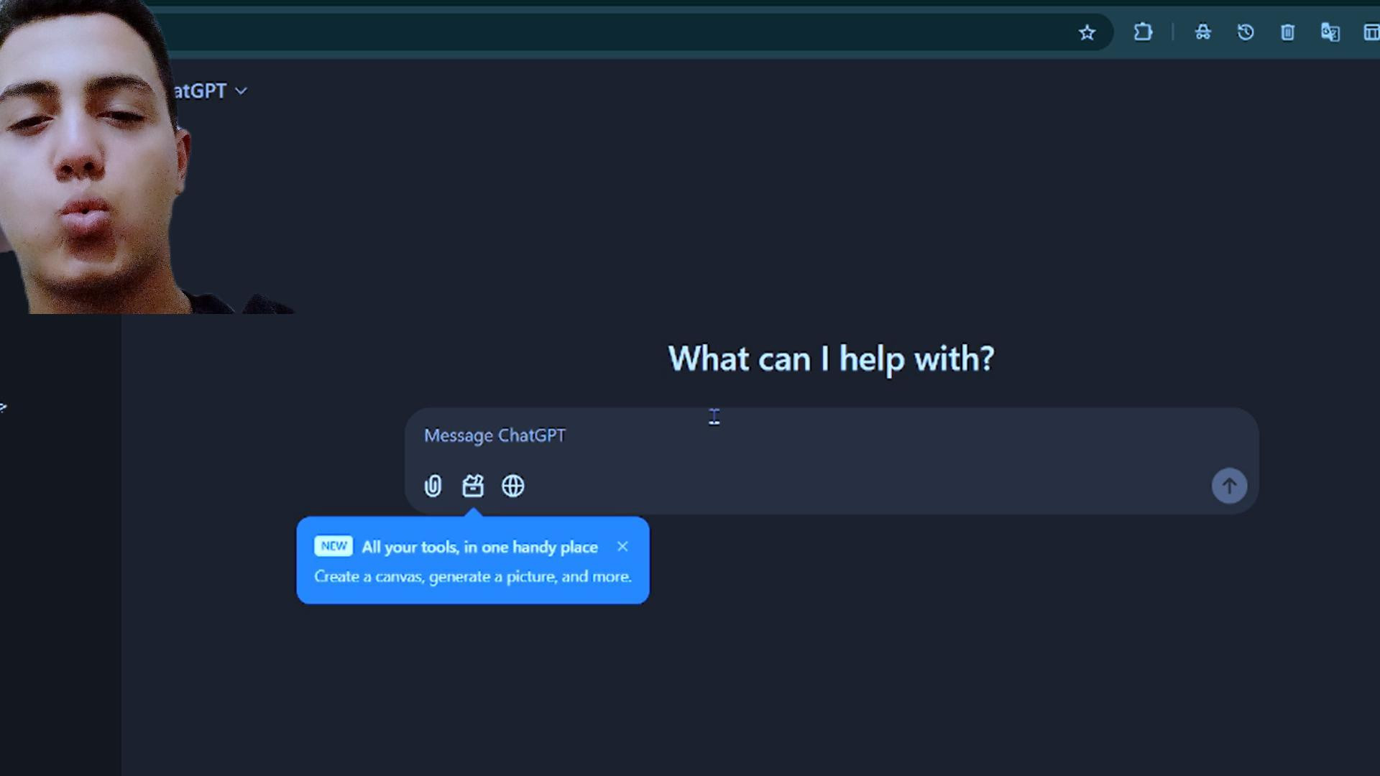Toggle web search with the globe icon
This screenshot has height=776, width=1380.
(x=513, y=486)
